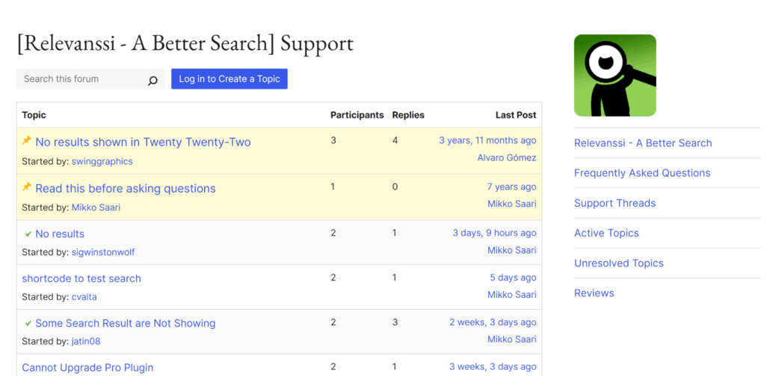Screen dimensions: 770x376
Task: Click the Participants column header
Action: [357, 115]
